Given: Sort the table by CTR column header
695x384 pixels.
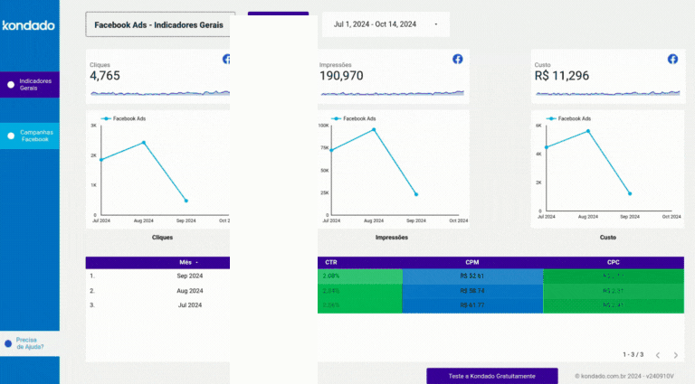Looking at the screenshot, I should 331,262.
